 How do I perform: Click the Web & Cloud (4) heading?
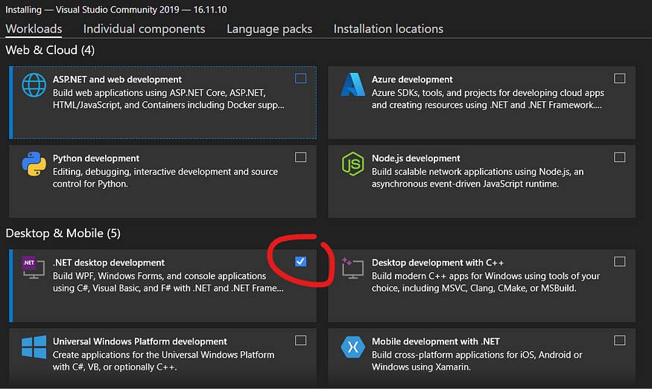pos(50,51)
